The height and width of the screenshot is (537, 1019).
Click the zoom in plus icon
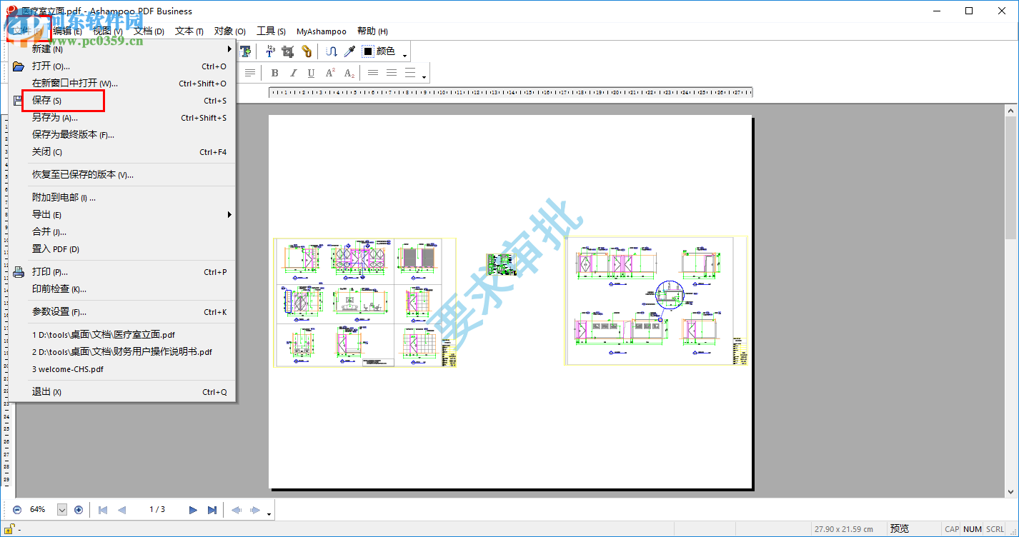coord(79,510)
